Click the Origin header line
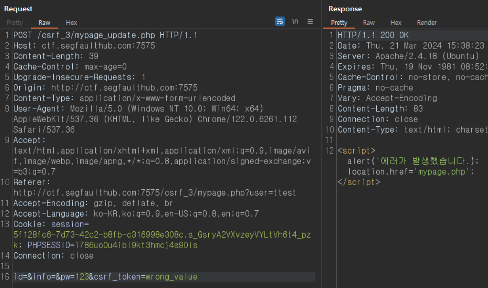The width and height of the screenshot is (488, 288). 105,88
